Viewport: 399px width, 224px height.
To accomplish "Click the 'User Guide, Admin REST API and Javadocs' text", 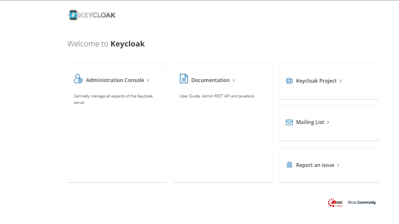I will (217, 96).
